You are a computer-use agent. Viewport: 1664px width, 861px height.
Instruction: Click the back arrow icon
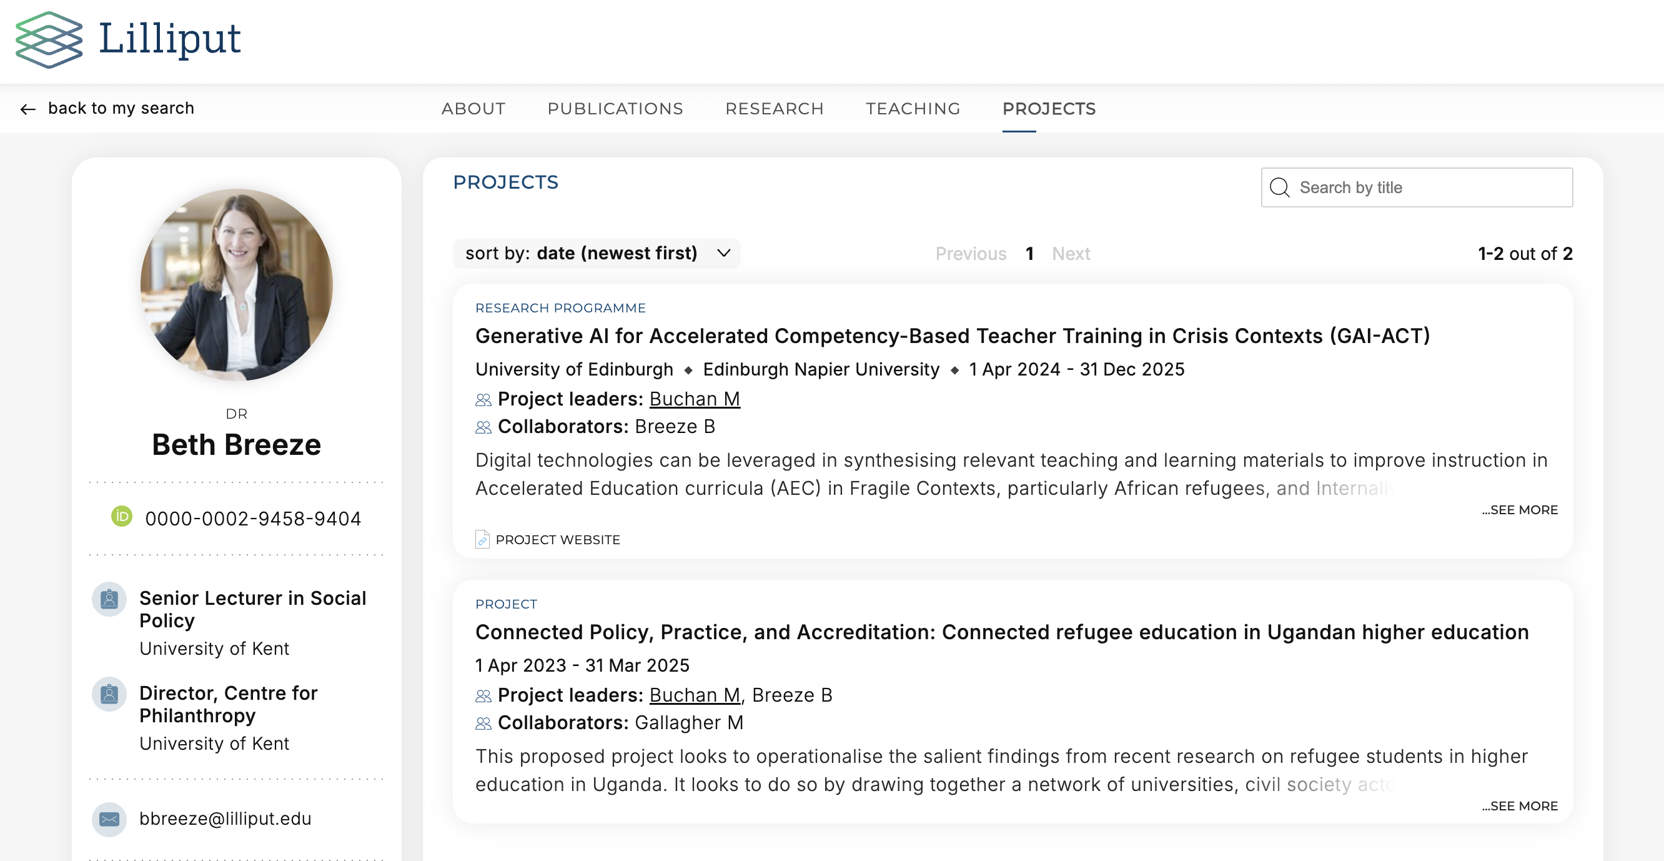(27, 109)
